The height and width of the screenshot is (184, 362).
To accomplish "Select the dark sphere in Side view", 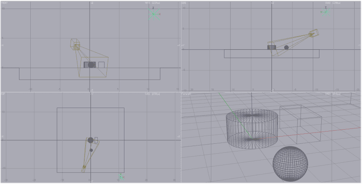I will [x=286, y=47].
